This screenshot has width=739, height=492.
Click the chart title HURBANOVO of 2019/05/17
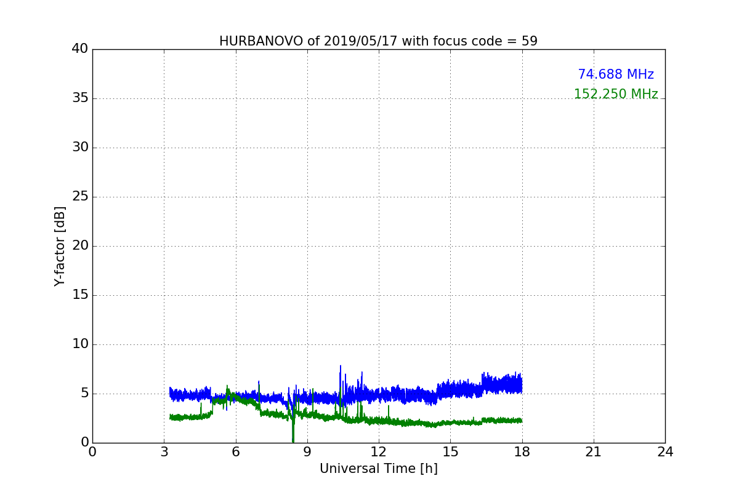click(x=378, y=41)
